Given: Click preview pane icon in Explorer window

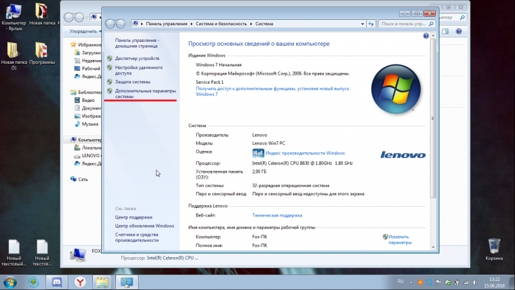Looking at the screenshot, I should point(445,31).
